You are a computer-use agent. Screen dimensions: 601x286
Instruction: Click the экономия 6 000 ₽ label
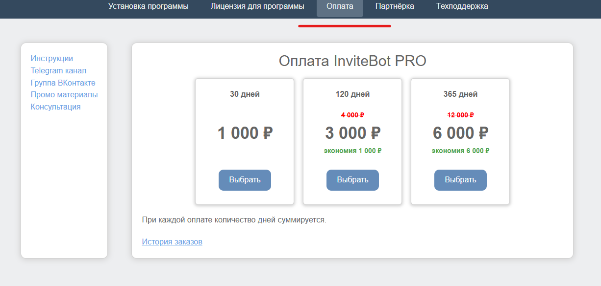(x=460, y=151)
